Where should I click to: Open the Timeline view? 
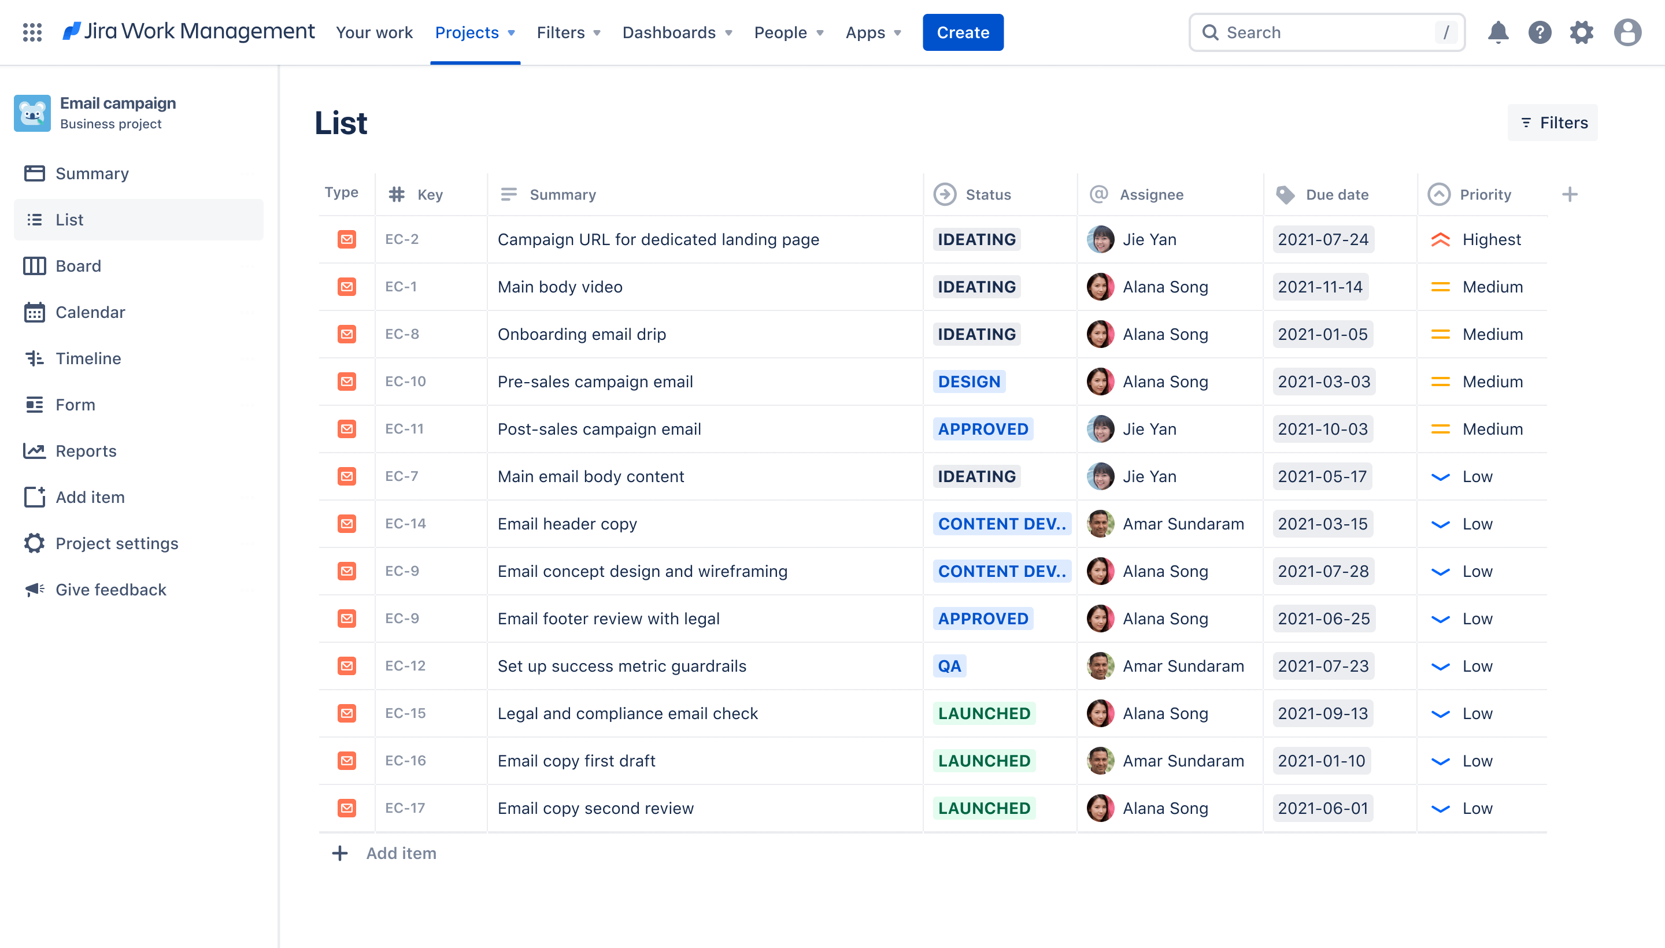tap(88, 358)
